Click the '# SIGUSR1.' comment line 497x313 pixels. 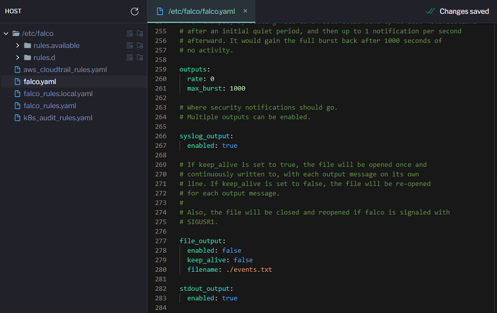[199, 222]
